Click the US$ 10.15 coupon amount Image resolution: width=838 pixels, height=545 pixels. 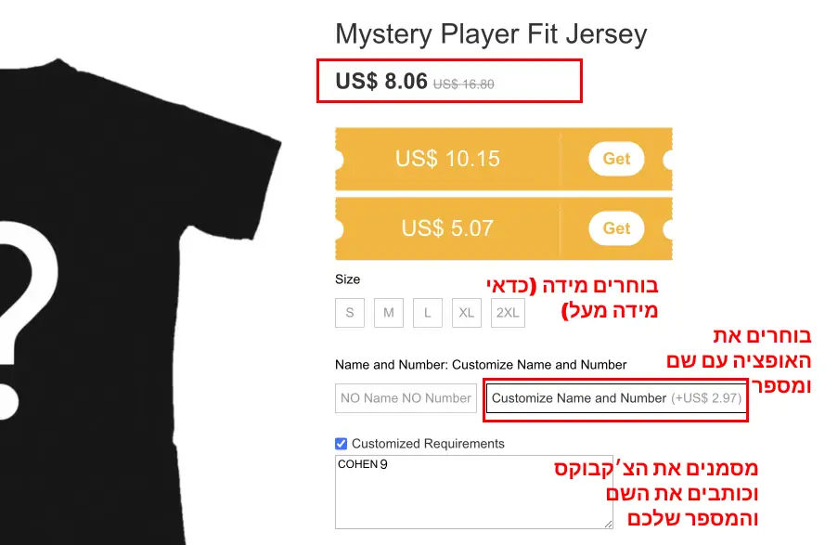point(447,159)
